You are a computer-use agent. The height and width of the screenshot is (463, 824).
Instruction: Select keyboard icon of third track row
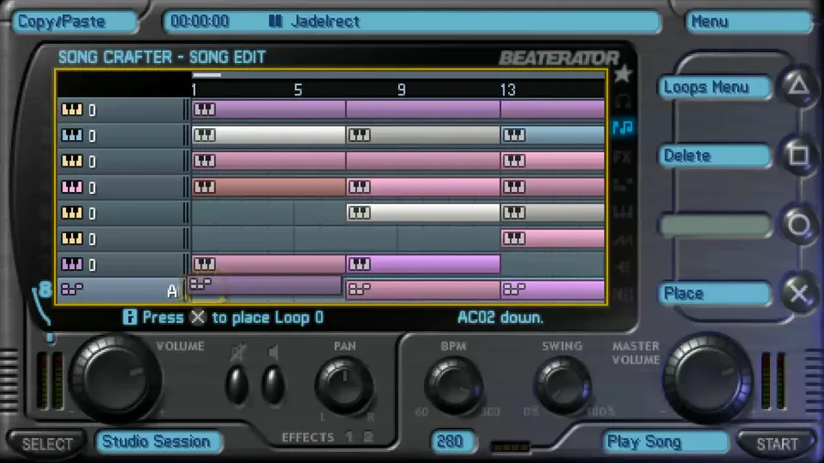click(72, 161)
